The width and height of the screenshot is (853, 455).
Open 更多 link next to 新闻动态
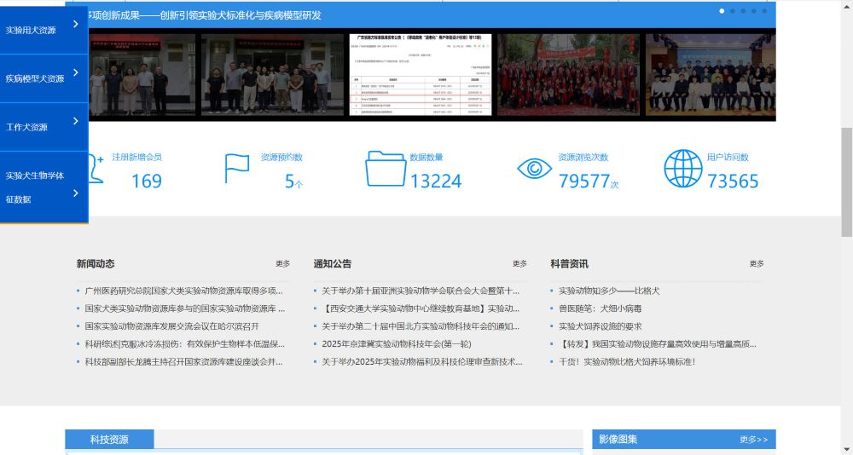[282, 264]
